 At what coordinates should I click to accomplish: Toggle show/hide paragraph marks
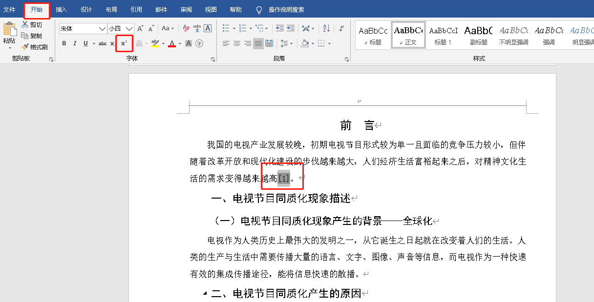342,28
